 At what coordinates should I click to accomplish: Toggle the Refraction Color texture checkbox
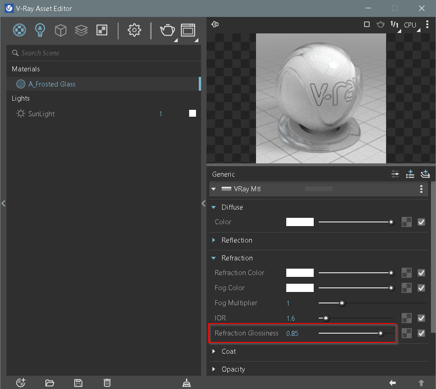coord(421,273)
